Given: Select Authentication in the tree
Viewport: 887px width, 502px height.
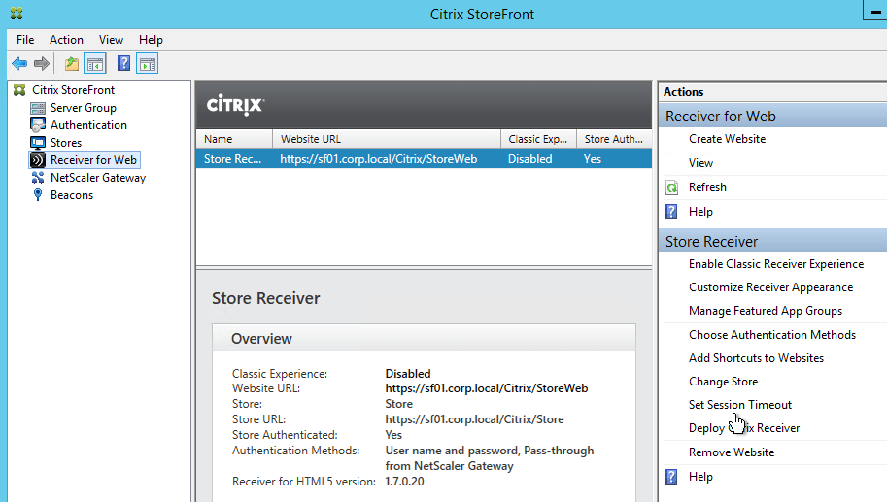Looking at the screenshot, I should coord(88,125).
